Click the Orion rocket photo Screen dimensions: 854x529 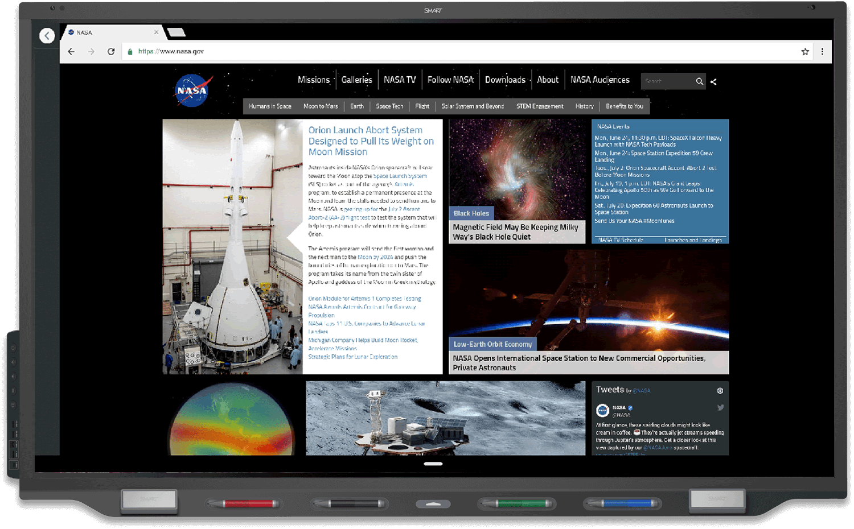[x=232, y=246]
